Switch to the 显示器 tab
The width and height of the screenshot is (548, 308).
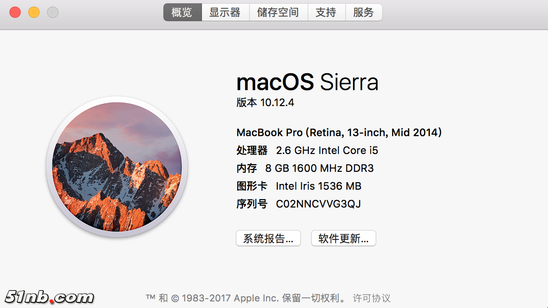225,12
